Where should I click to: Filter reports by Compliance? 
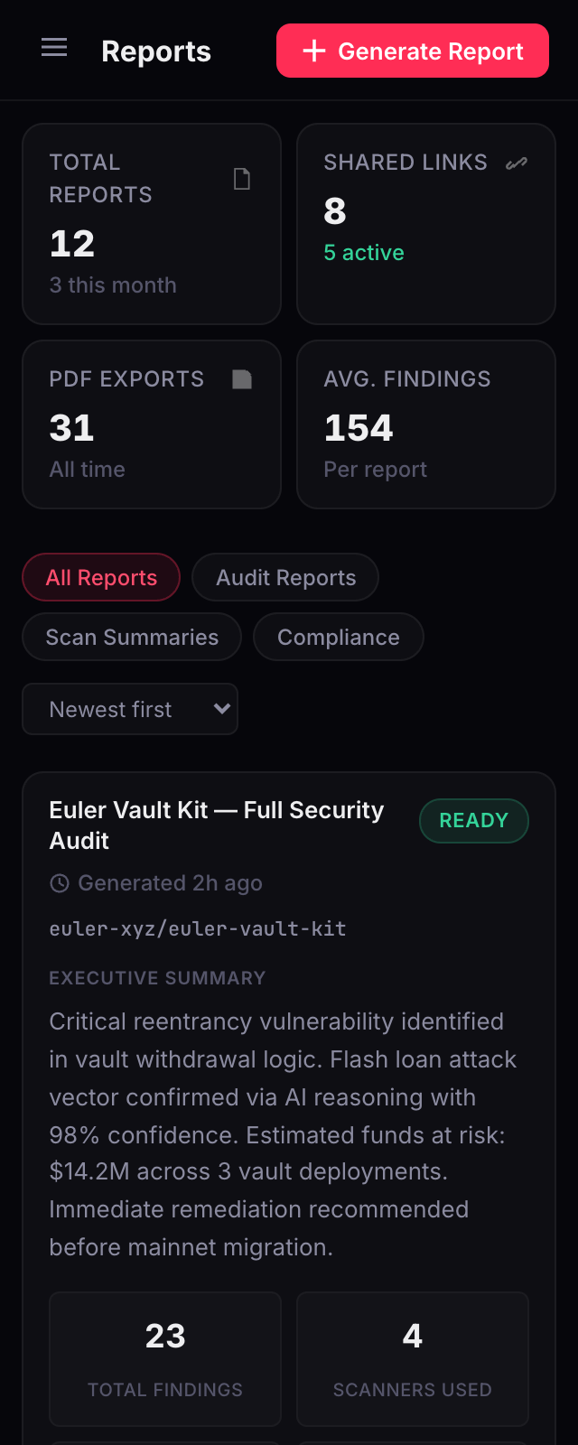click(338, 637)
